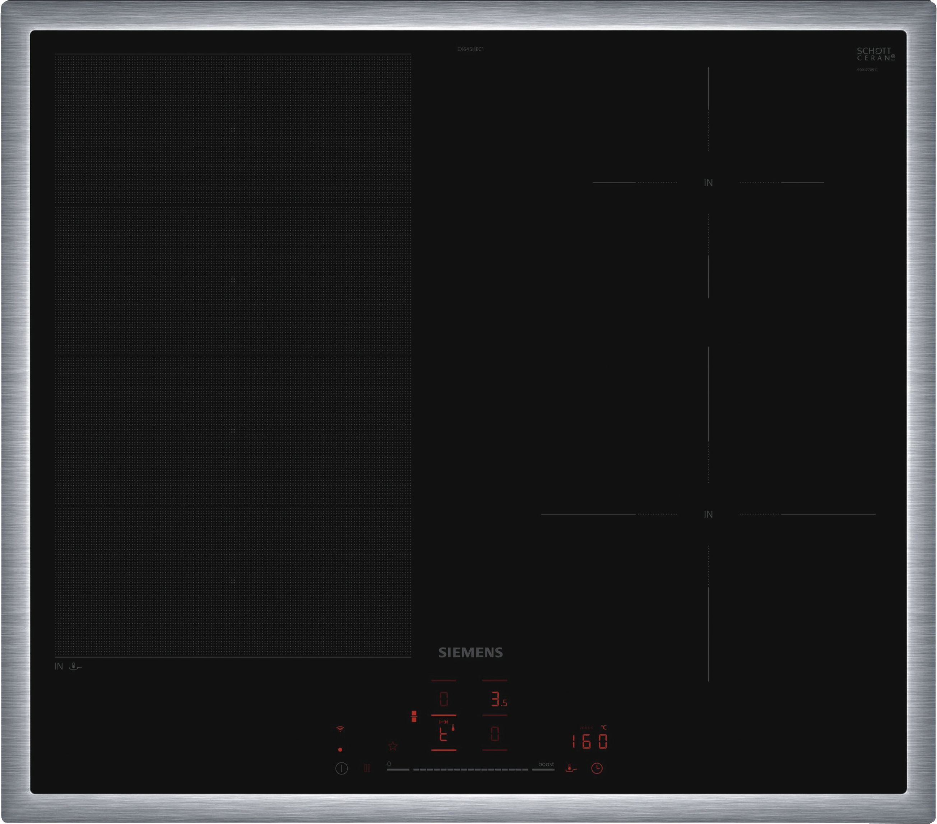This screenshot has height=824, width=937.
Task: Select the front-right zone display showing 0
Action: 495,734
